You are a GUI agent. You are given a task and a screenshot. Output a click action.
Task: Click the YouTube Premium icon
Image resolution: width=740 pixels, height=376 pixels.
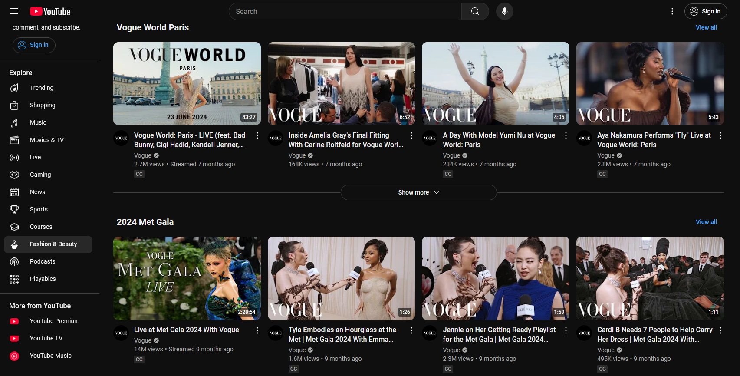pyautogui.click(x=14, y=321)
